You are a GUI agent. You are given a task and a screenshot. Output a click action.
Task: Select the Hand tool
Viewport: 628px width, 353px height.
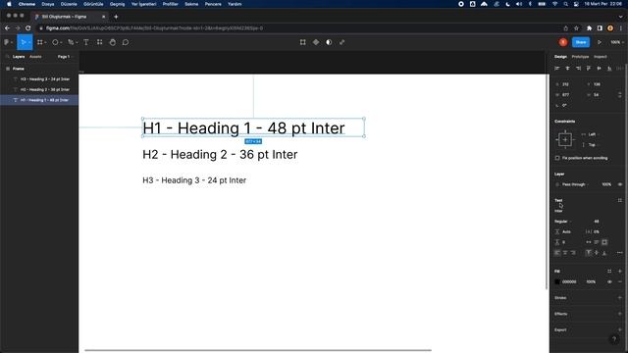click(113, 42)
